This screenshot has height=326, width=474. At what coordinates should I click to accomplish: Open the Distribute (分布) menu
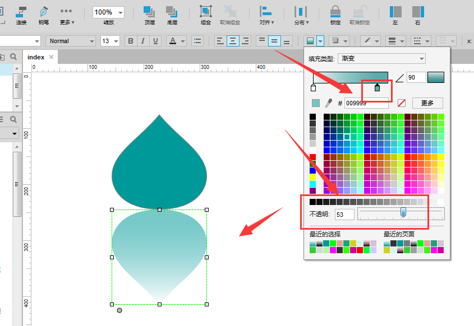coord(301,16)
